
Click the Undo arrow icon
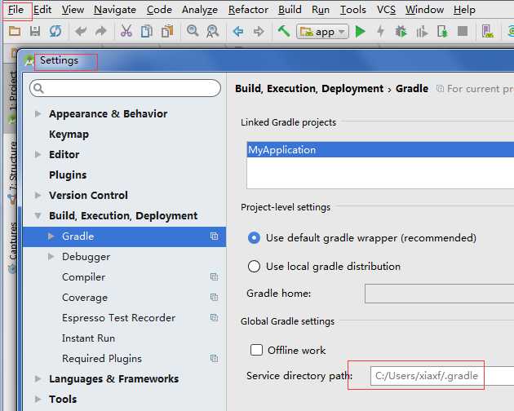[x=81, y=32]
